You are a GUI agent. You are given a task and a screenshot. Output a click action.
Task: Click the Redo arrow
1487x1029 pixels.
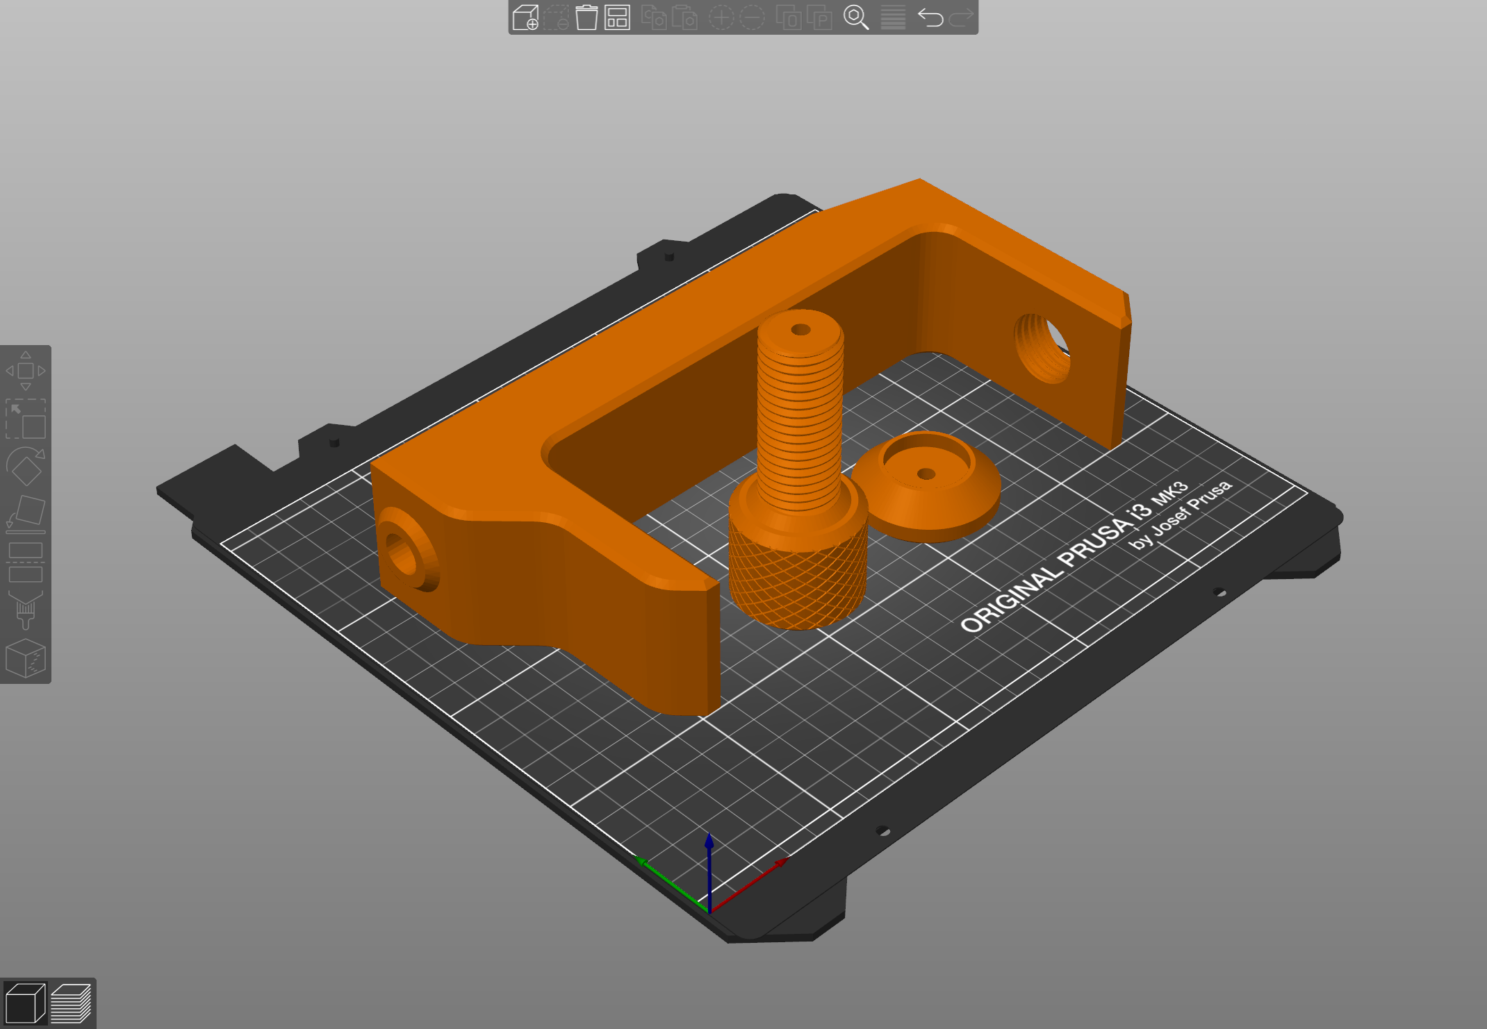tap(961, 17)
